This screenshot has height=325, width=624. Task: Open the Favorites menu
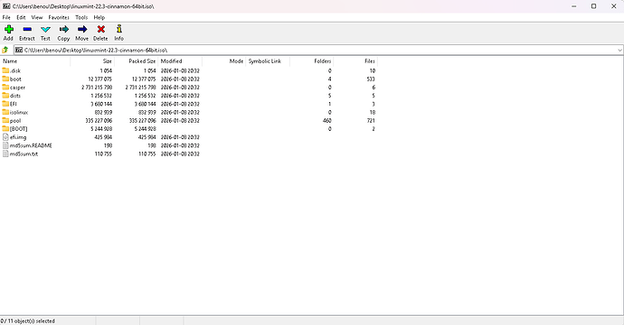click(x=59, y=17)
